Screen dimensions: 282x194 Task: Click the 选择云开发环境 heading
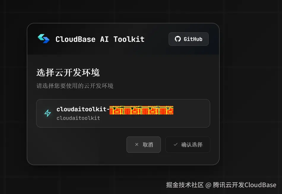point(68,72)
